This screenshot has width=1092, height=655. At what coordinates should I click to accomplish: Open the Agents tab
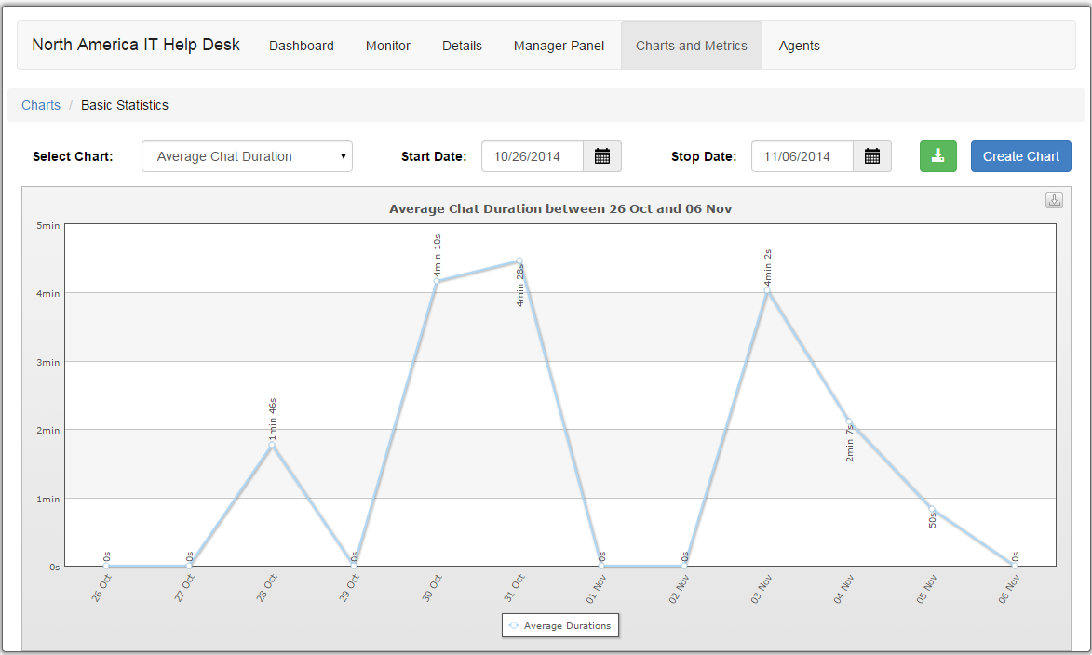[799, 46]
